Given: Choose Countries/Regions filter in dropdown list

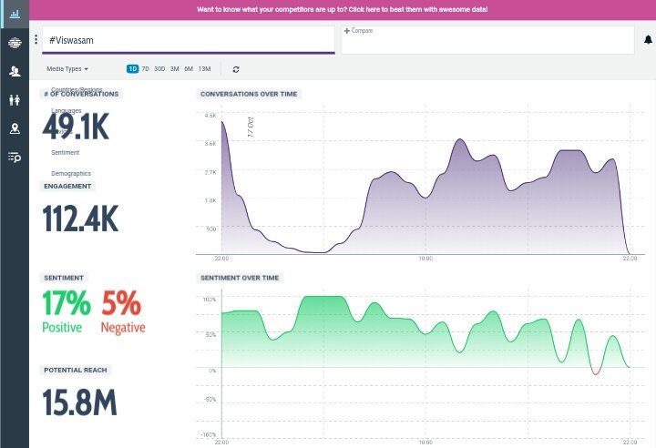Looking at the screenshot, I should tap(77, 89).
